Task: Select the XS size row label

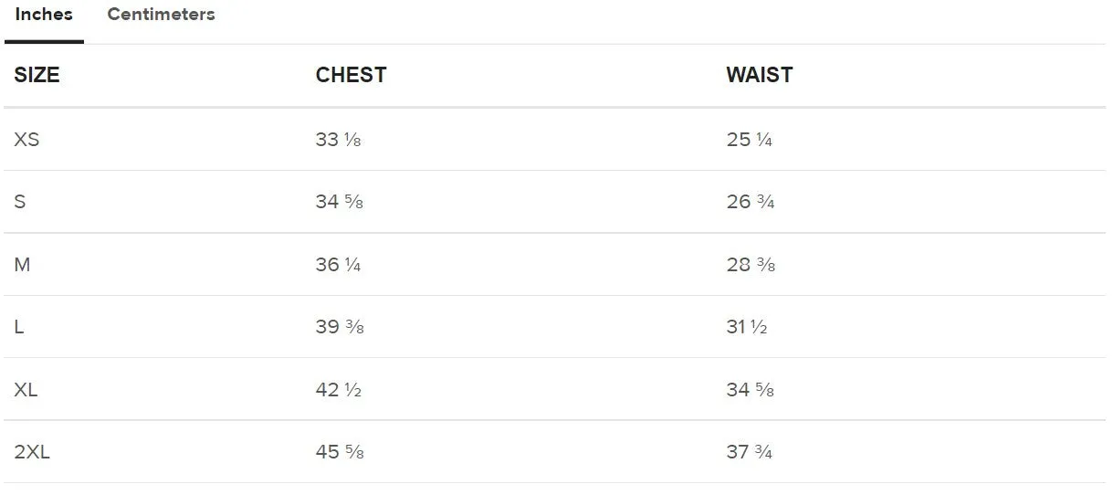Action: coord(27,140)
